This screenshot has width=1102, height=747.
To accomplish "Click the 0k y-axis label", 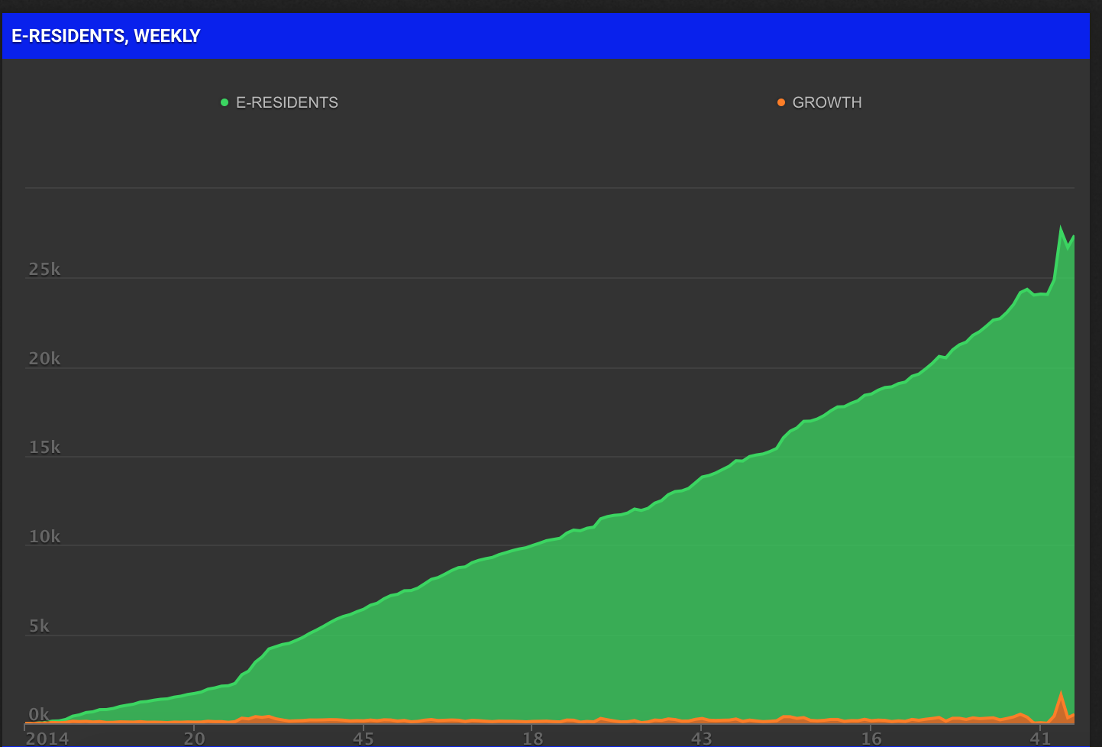I will (x=39, y=715).
